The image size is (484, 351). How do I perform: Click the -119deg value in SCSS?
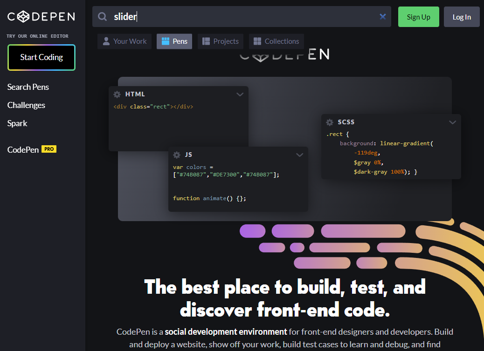coord(366,153)
